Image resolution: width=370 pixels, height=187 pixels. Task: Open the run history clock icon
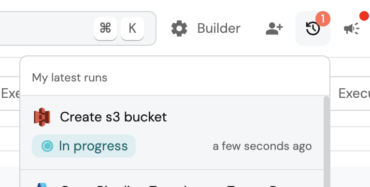tap(313, 28)
